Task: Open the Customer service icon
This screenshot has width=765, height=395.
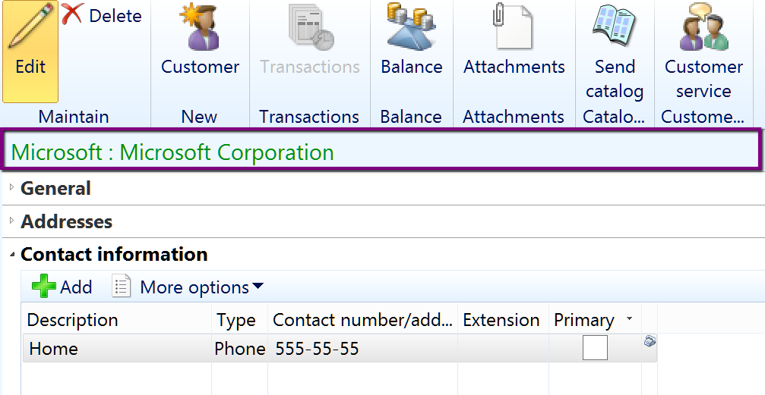Action: pyautogui.click(x=703, y=26)
